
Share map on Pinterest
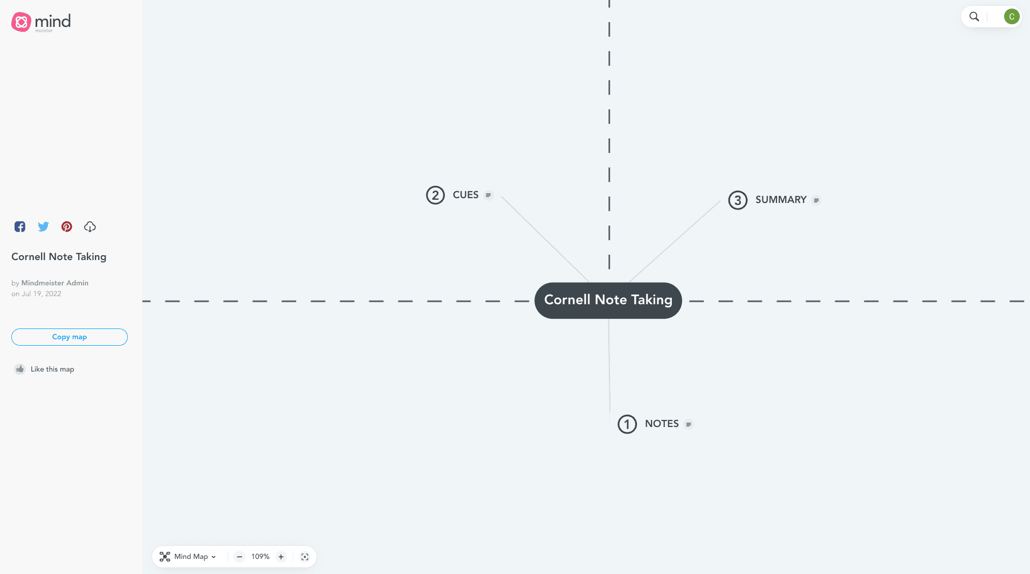point(66,227)
